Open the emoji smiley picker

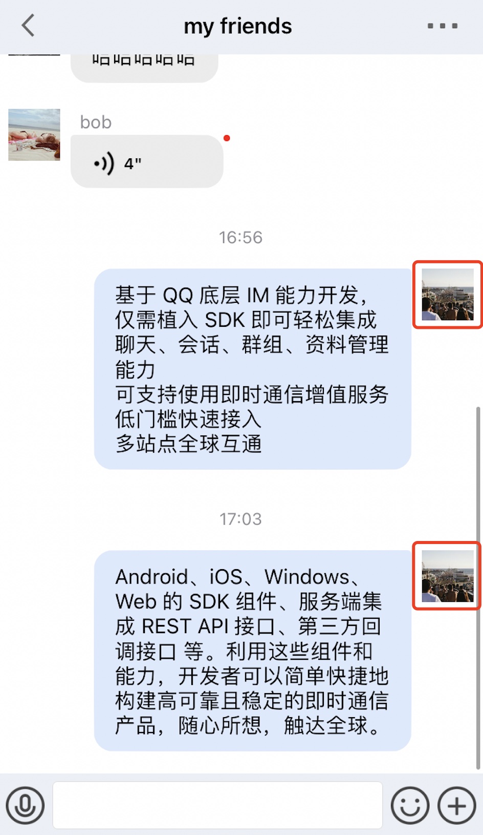point(410,805)
